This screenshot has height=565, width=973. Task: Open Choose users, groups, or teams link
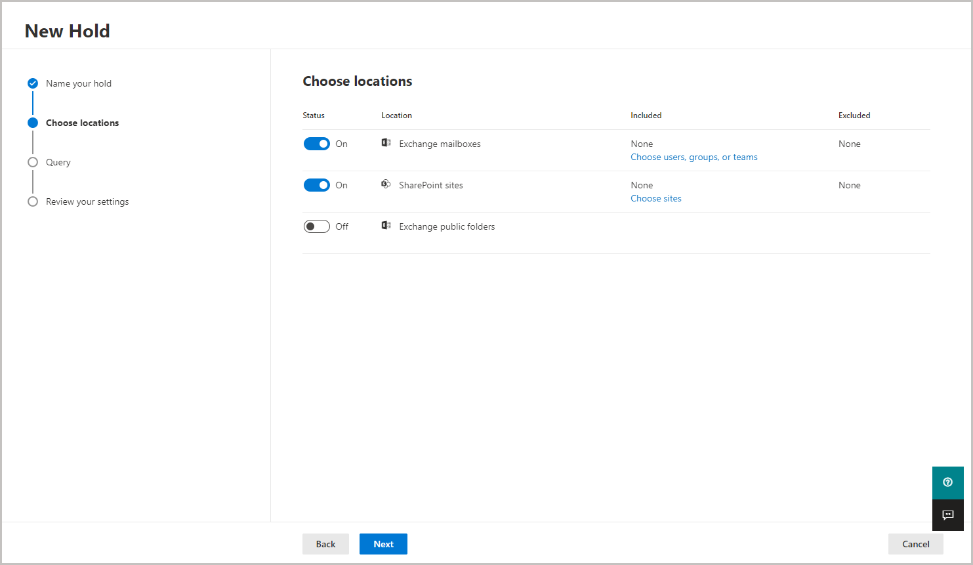(x=694, y=157)
